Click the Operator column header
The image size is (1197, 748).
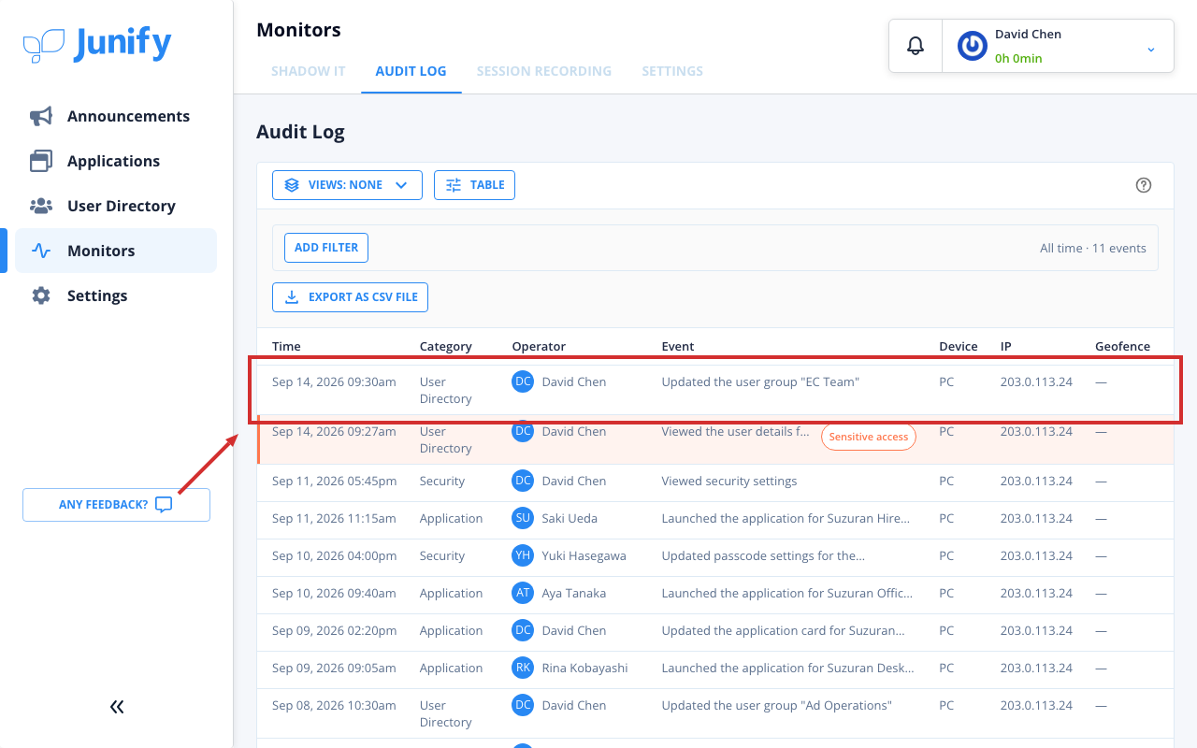coord(539,346)
